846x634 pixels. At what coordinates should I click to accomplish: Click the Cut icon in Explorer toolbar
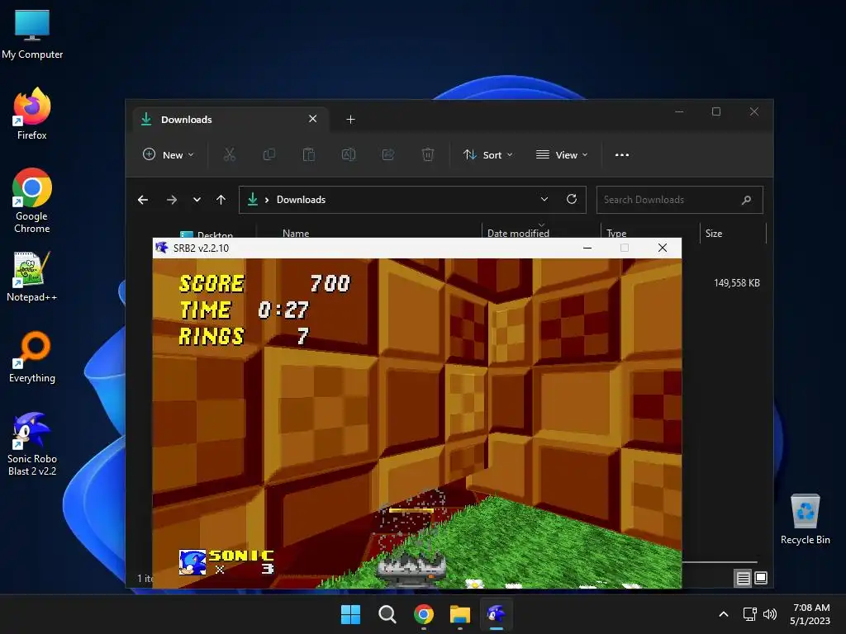(x=230, y=154)
